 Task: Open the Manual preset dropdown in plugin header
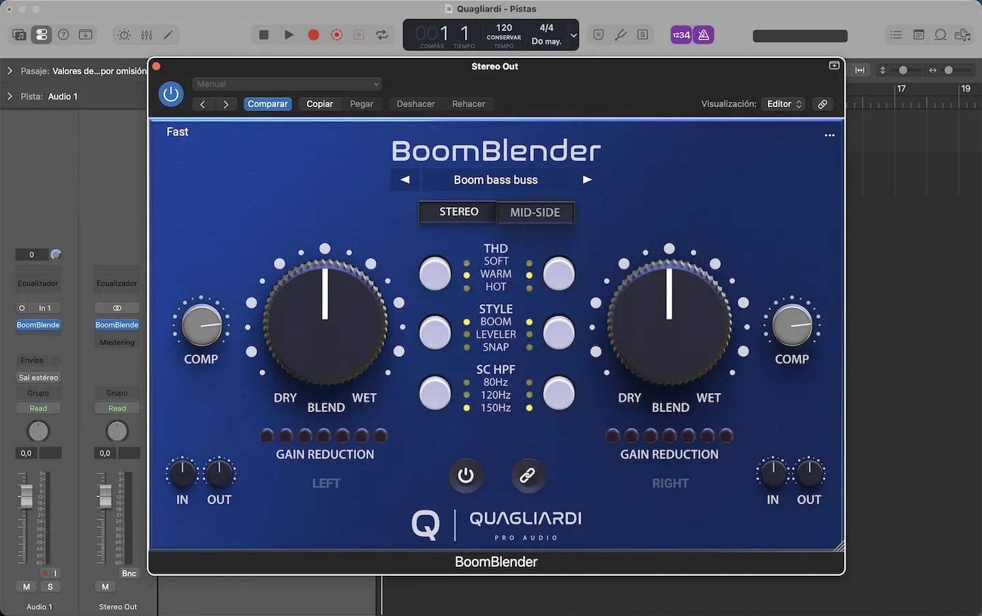click(x=287, y=84)
